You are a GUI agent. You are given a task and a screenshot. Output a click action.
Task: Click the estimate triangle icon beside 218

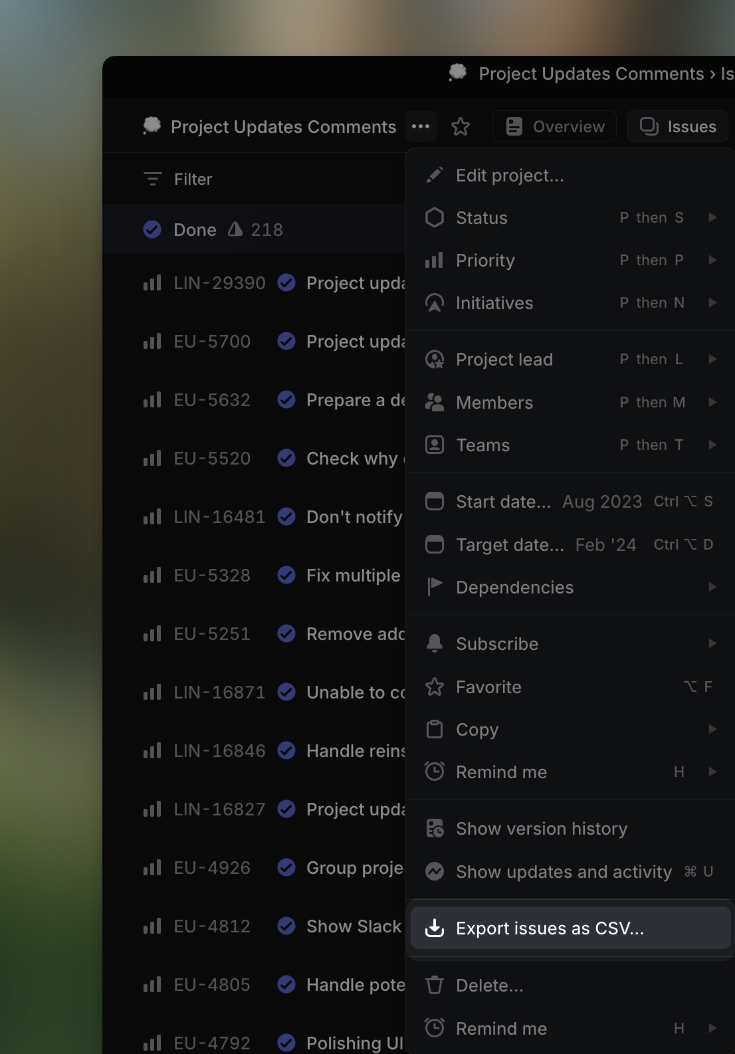point(235,229)
